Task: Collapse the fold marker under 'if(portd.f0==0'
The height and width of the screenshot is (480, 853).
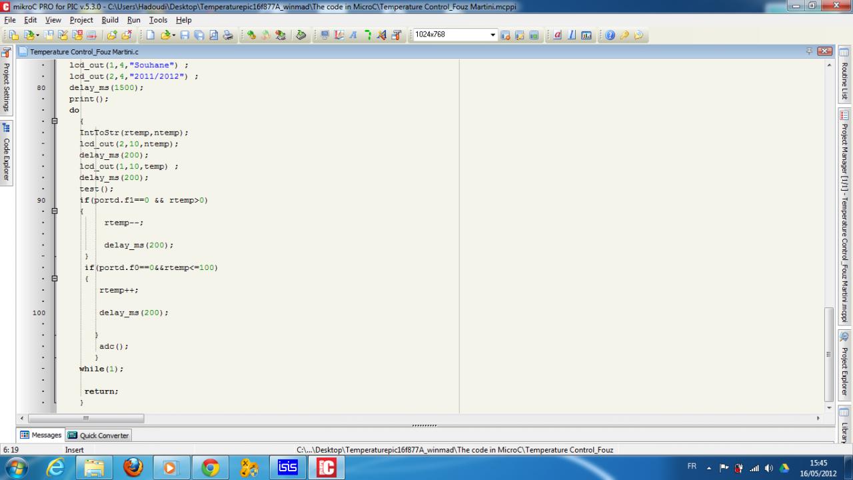Action: (x=55, y=279)
